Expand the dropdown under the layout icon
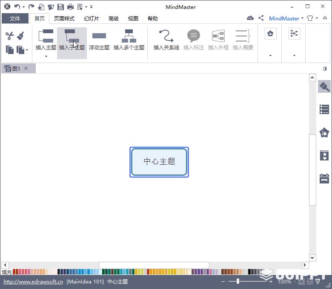This screenshot has width=332, height=289. coord(294,55)
